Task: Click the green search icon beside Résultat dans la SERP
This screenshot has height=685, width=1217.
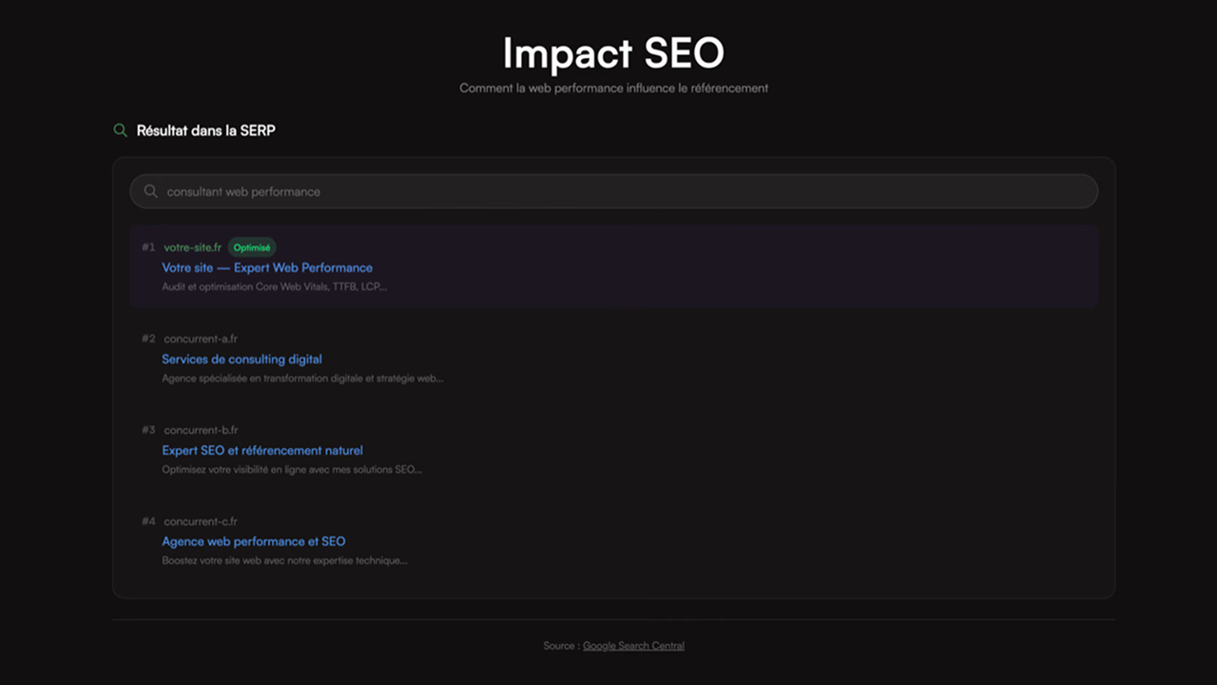Action: pyautogui.click(x=120, y=130)
